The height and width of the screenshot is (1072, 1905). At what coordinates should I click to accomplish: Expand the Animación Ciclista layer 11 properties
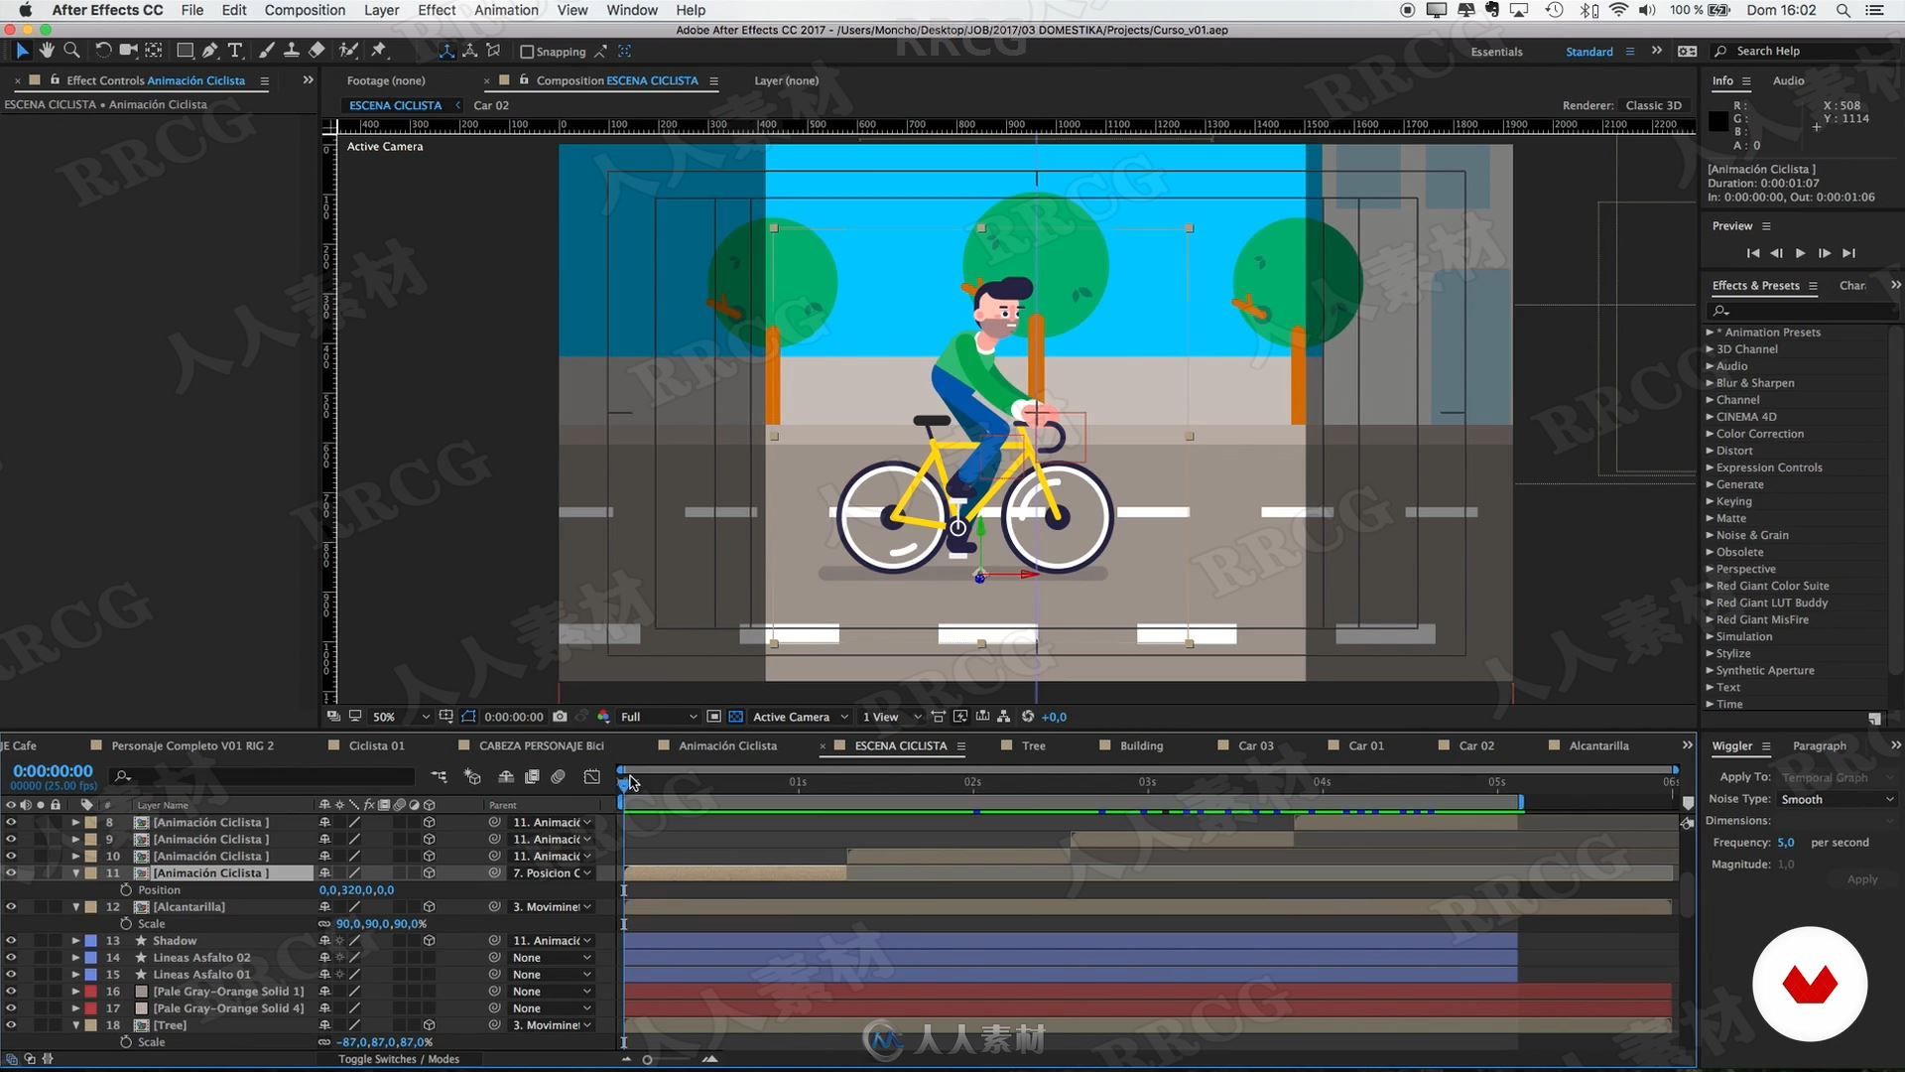point(75,871)
